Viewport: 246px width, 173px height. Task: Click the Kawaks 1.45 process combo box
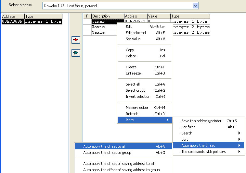coord(120,6)
